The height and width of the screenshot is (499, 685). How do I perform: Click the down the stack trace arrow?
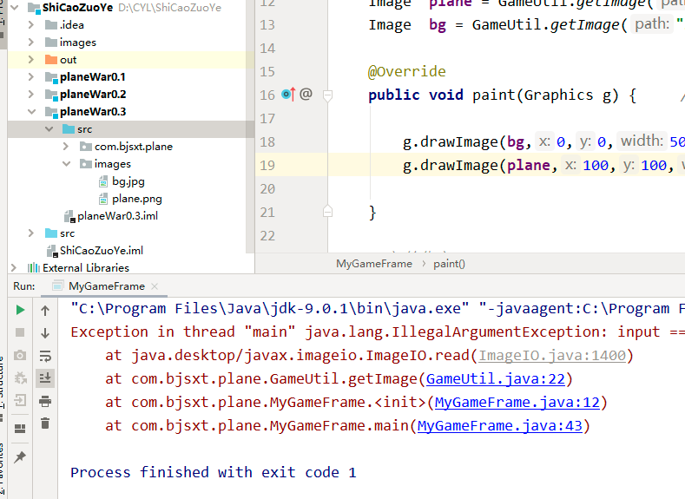[45, 333]
